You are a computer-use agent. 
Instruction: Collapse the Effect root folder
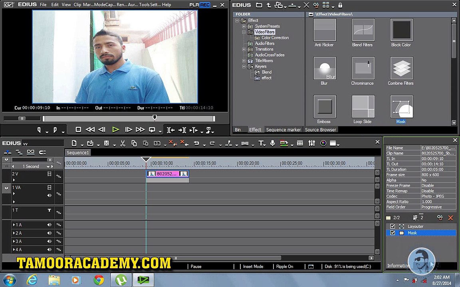tap(237, 20)
